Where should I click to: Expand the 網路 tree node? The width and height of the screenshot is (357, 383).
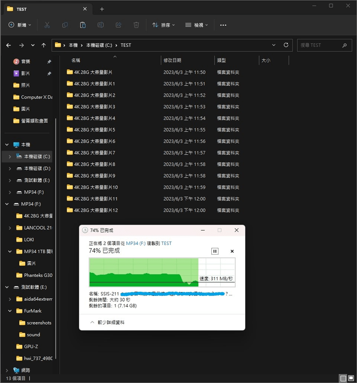click(7, 370)
